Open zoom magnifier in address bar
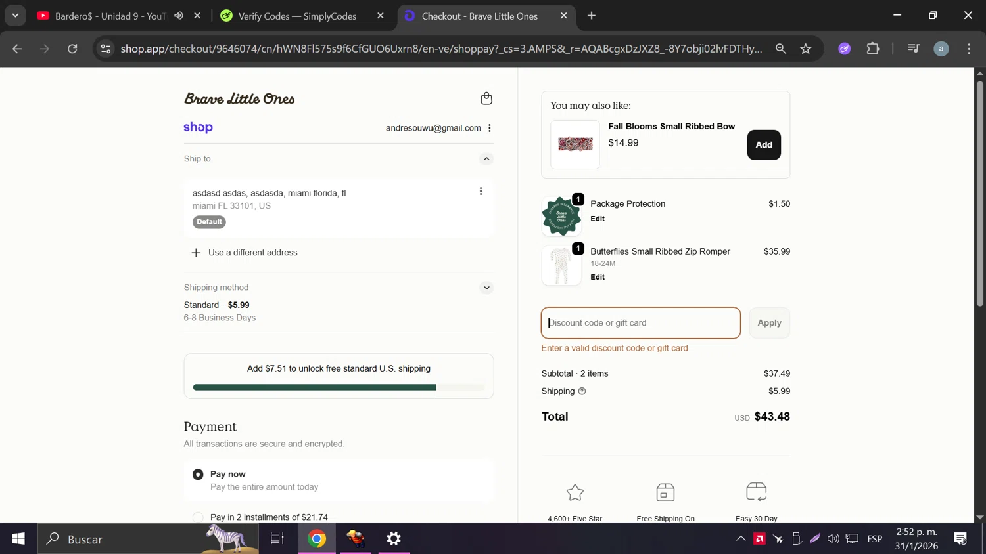Viewport: 986px width, 554px height. coord(781,49)
